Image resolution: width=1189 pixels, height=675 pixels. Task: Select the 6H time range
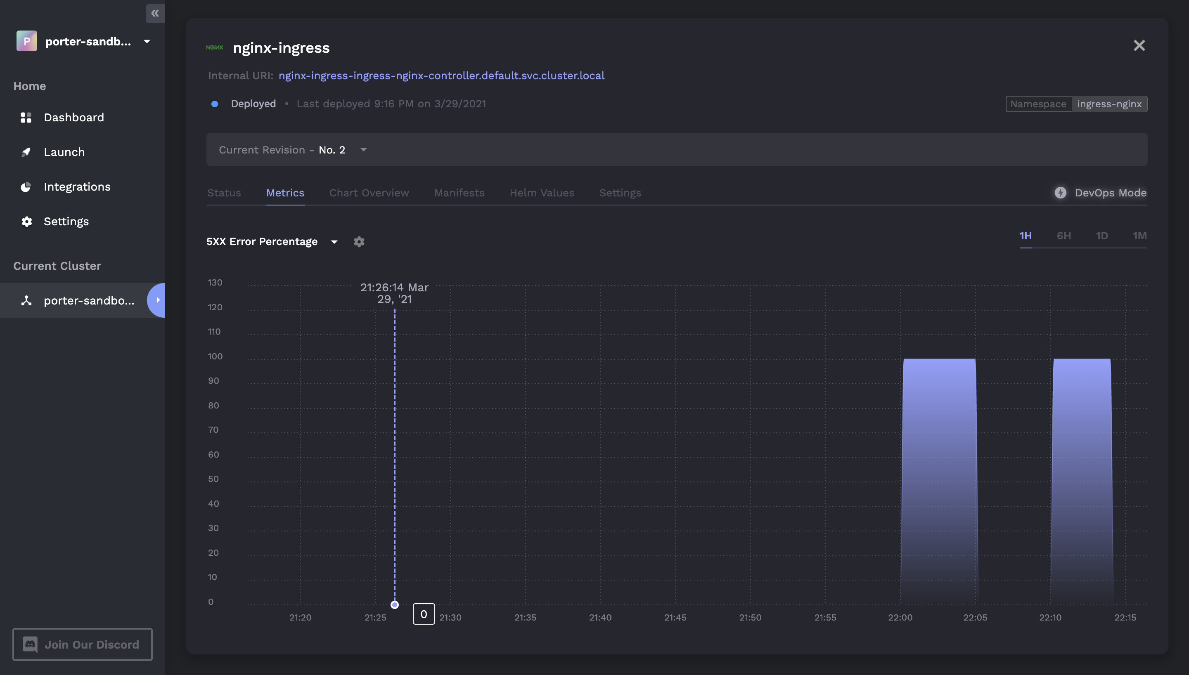1063,236
